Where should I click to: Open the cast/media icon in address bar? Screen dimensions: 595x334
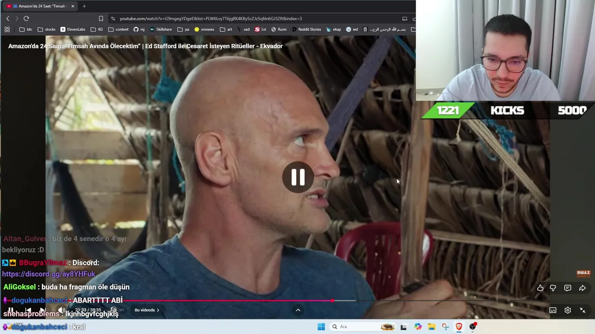point(405,19)
